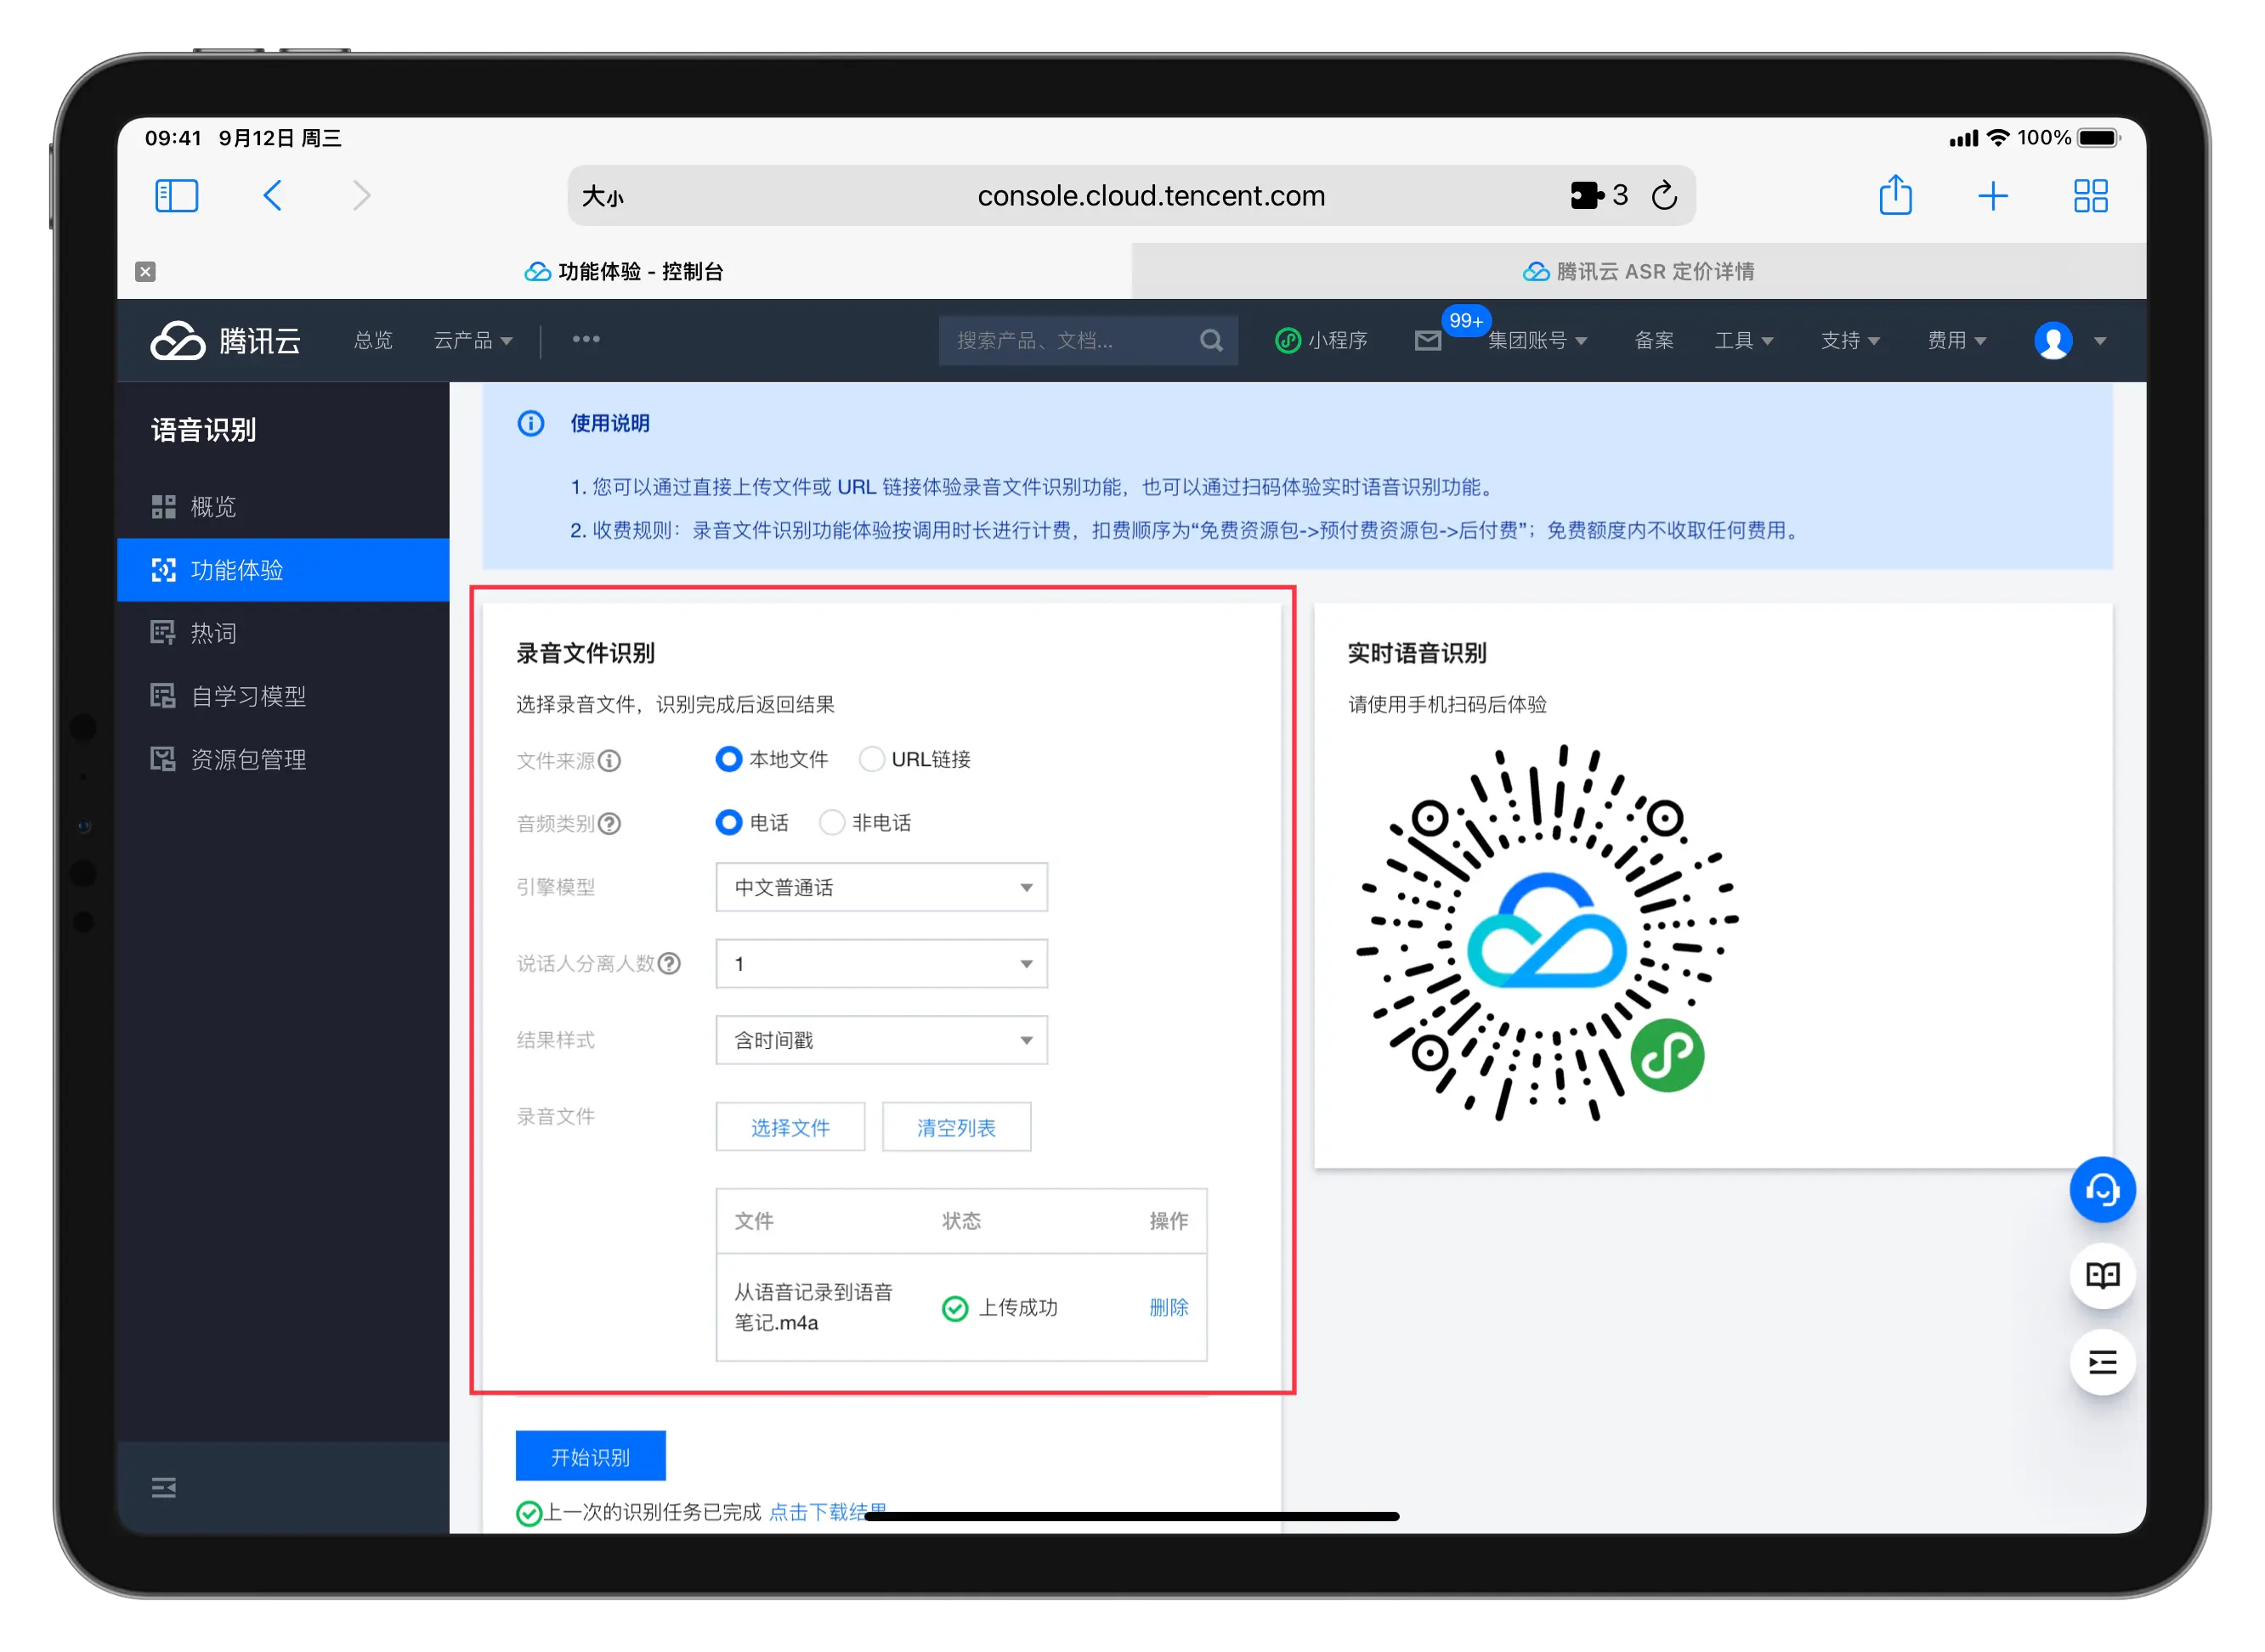The height and width of the screenshot is (1652, 2265).
Task: Open the account dropdown arrow beside avatar
Action: 2100,342
